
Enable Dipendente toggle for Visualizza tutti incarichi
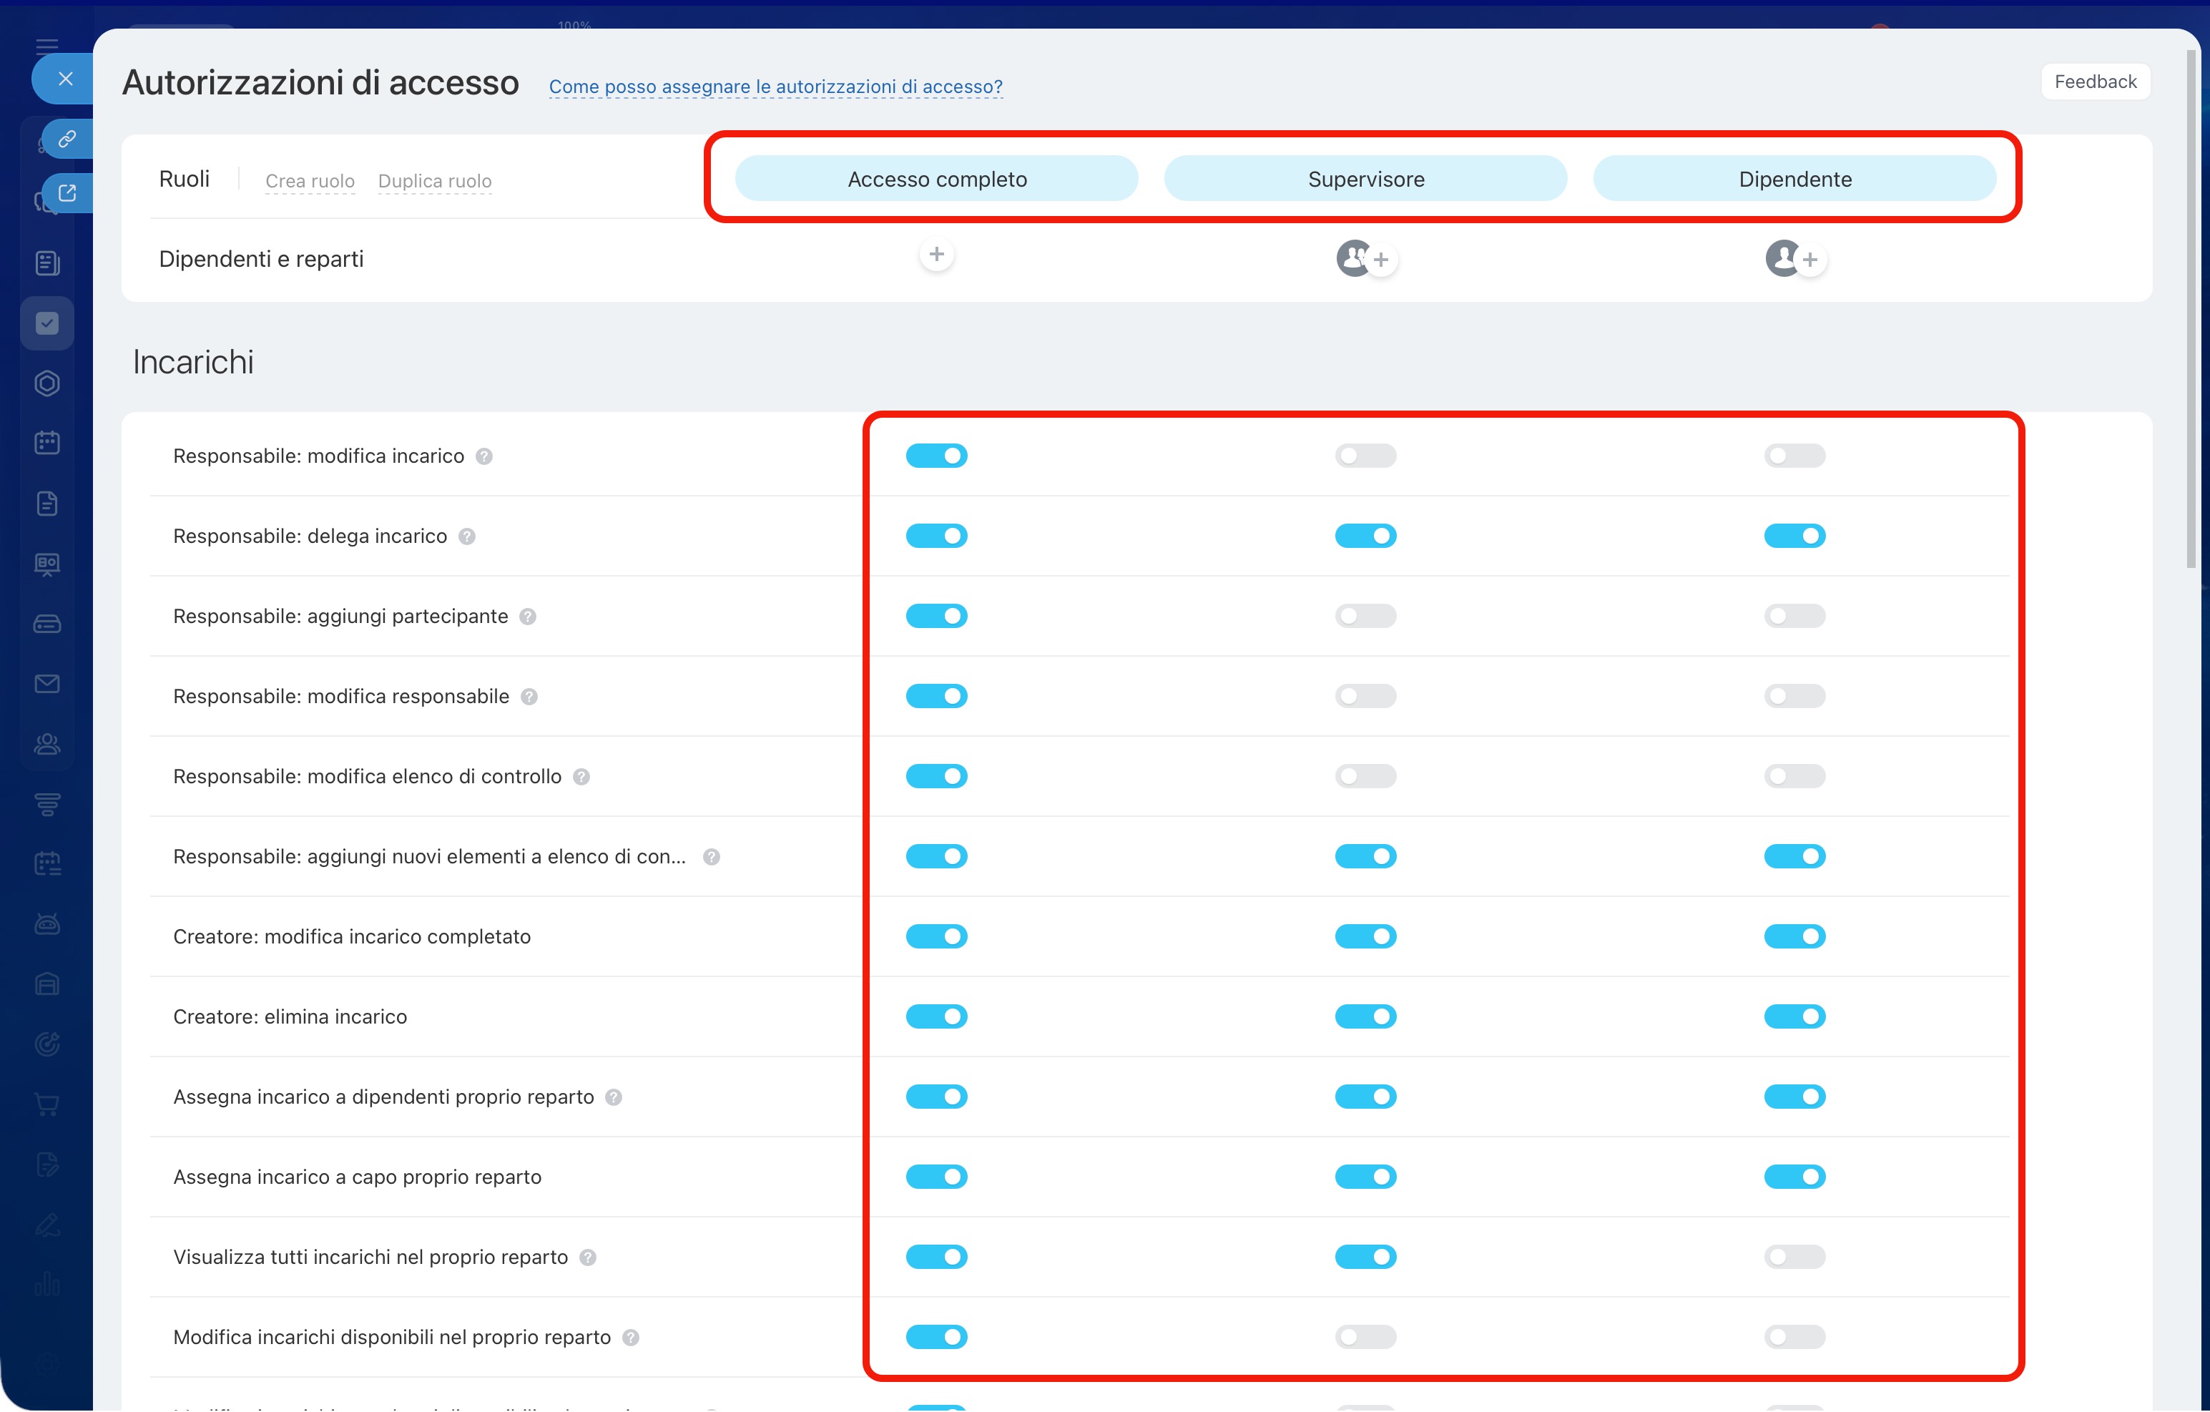1794,1257
